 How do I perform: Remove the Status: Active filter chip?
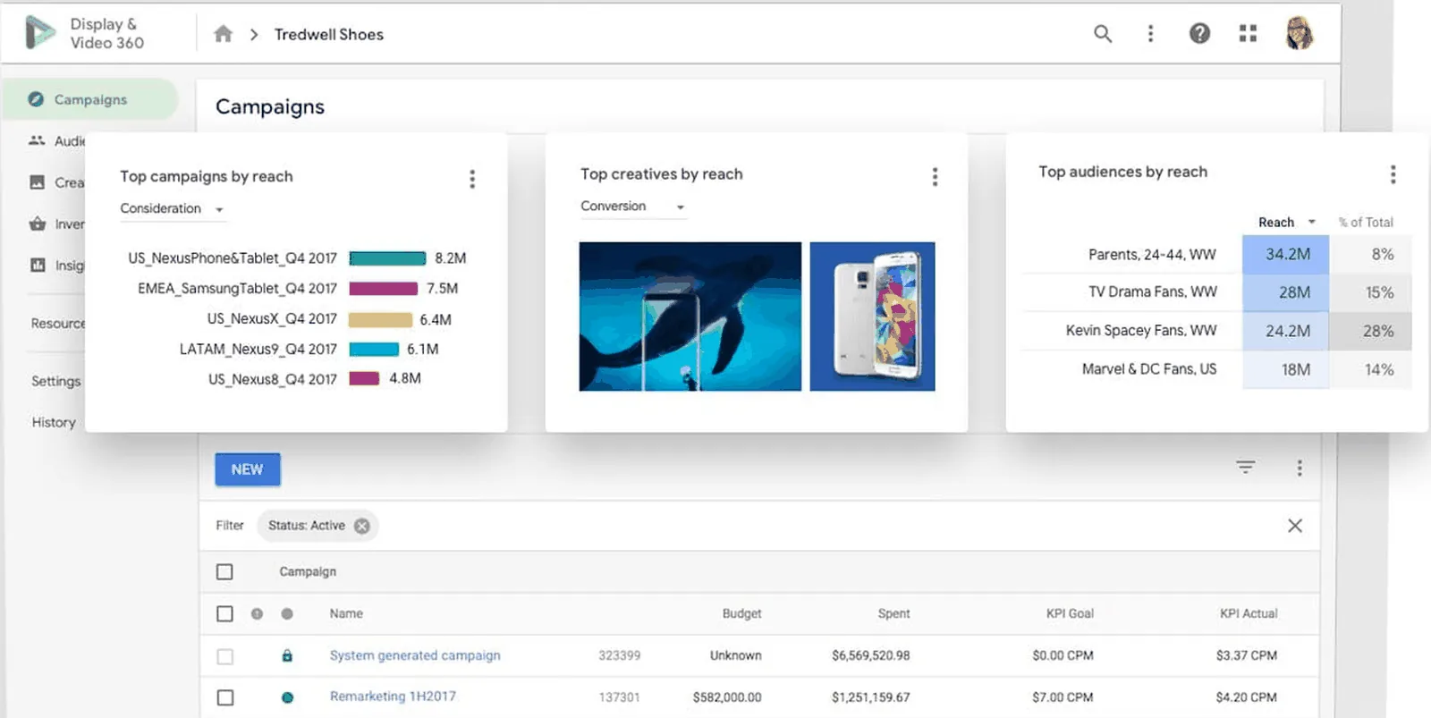tap(361, 526)
